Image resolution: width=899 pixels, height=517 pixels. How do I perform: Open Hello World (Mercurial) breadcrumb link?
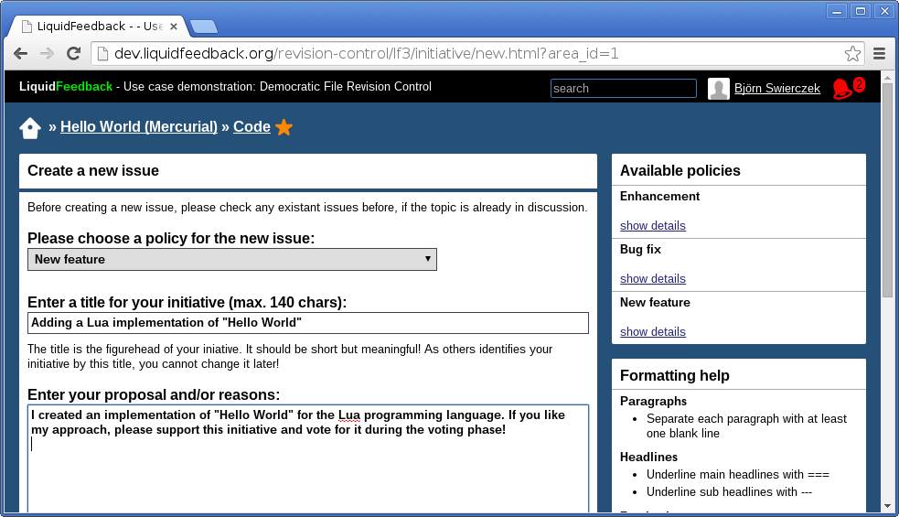[139, 127]
